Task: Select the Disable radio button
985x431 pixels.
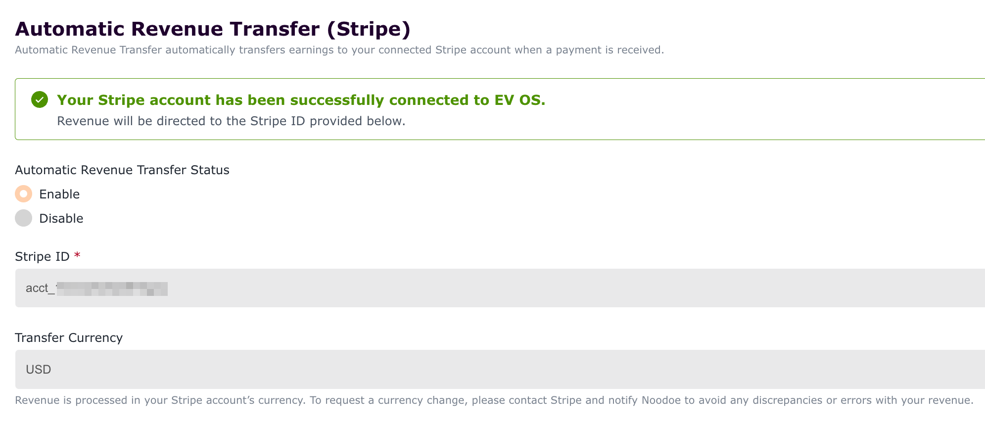Action: (23, 218)
